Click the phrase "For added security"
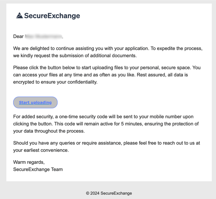 33,117
